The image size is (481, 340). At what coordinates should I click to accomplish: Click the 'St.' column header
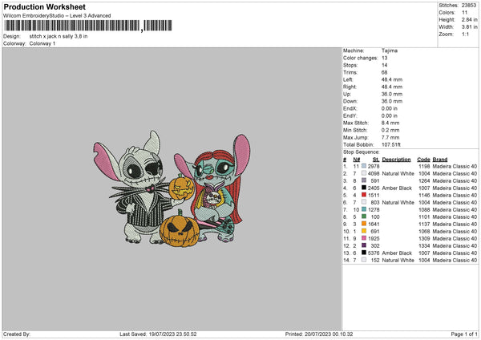[376, 160]
